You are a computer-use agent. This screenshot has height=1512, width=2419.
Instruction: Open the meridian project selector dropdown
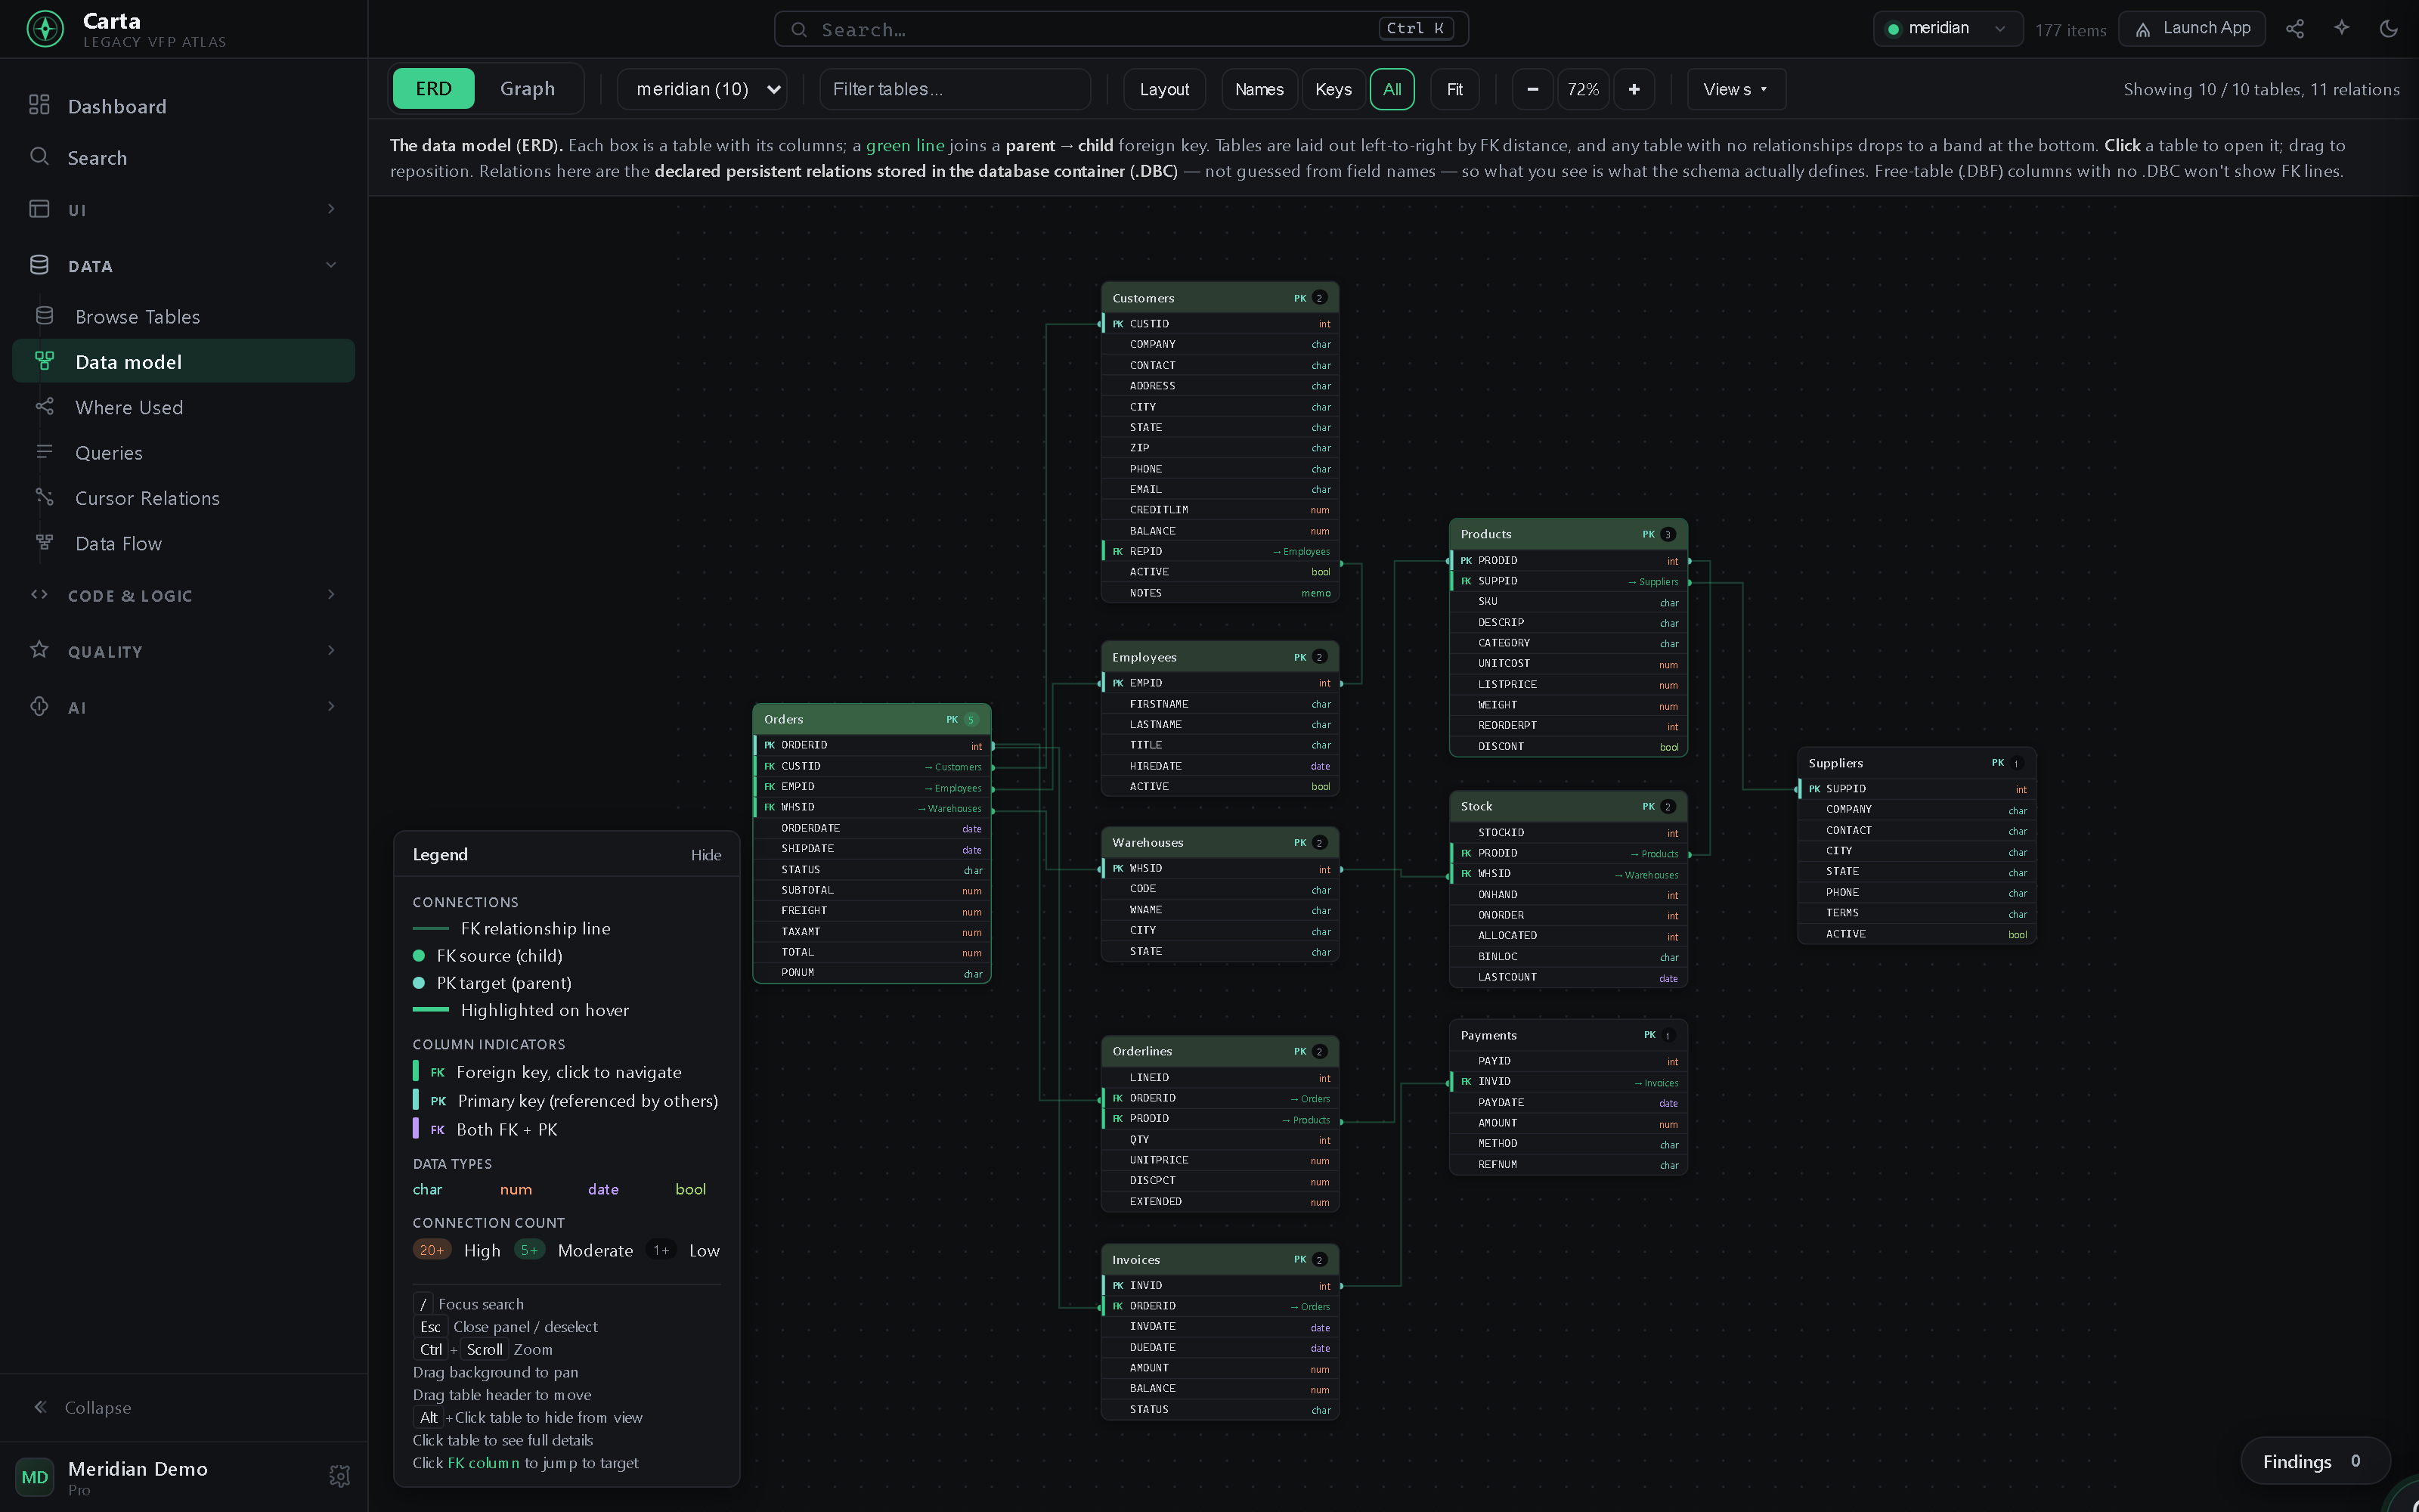coord(1947,29)
